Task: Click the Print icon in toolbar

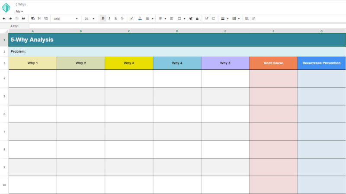Action: tap(23, 19)
